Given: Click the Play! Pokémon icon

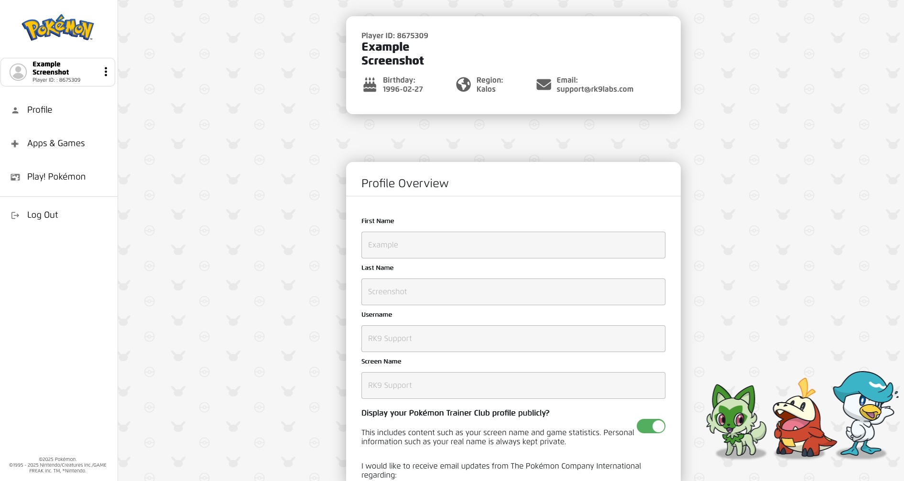Looking at the screenshot, I should [15, 177].
